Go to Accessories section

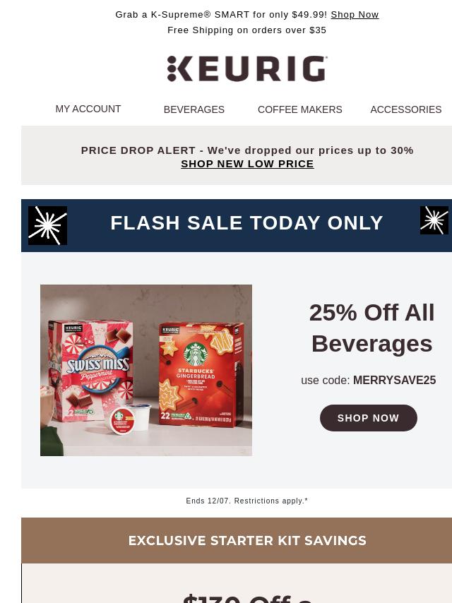tap(405, 109)
